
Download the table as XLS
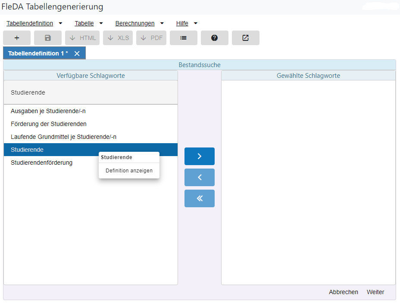click(118, 38)
